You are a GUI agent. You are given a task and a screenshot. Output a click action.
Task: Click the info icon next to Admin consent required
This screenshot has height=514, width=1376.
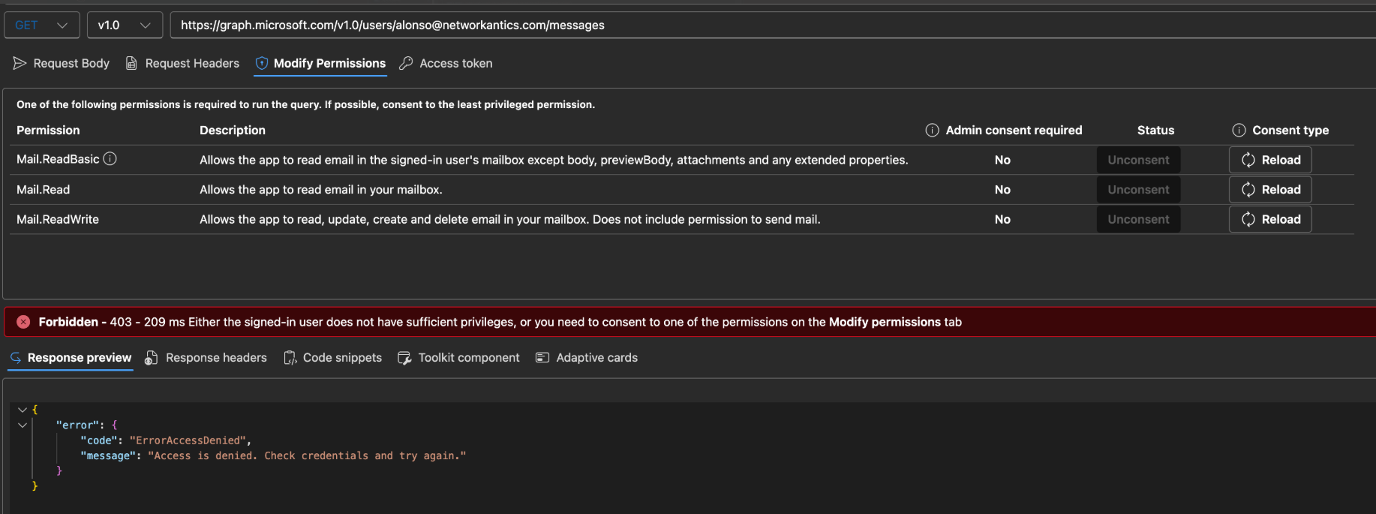932,131
